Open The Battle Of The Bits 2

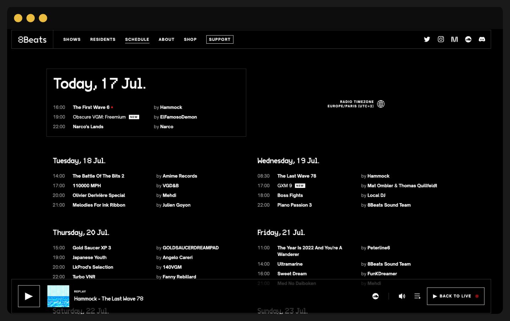[x=98, y=176]
